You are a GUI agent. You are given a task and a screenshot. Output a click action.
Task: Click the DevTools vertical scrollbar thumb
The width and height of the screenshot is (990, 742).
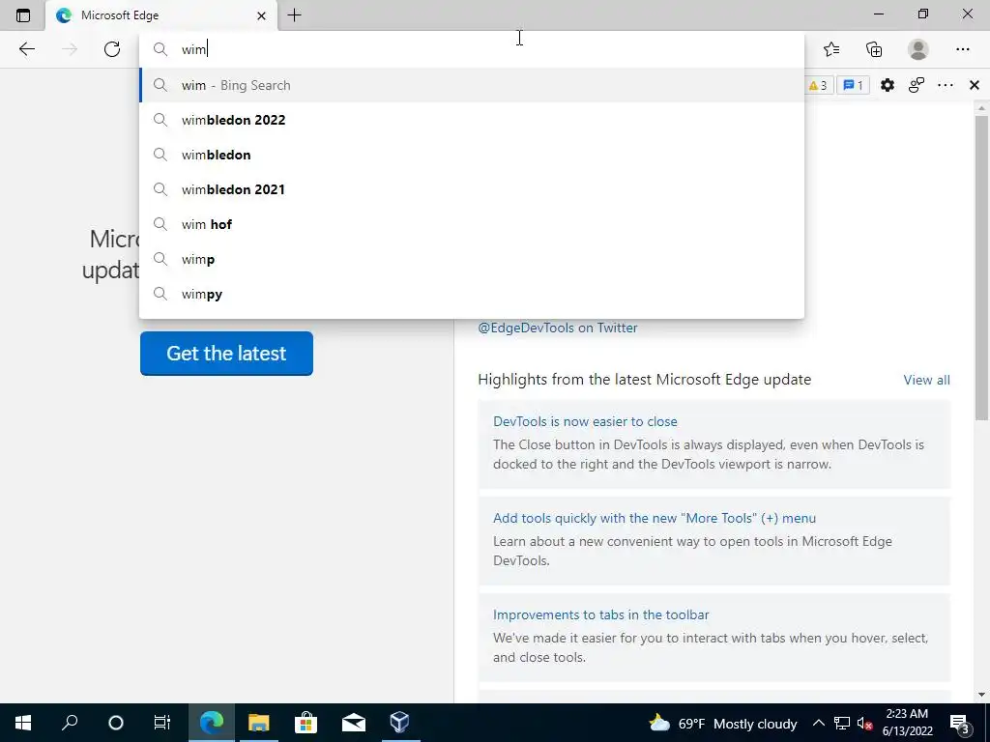[981, 268]
